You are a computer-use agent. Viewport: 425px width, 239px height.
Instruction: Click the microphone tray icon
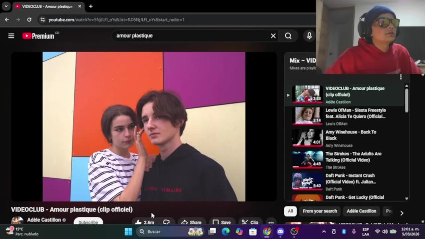click(354, 232)
